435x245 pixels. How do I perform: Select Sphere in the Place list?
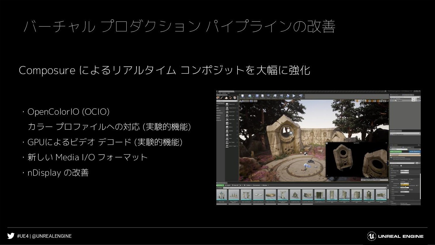232,127
